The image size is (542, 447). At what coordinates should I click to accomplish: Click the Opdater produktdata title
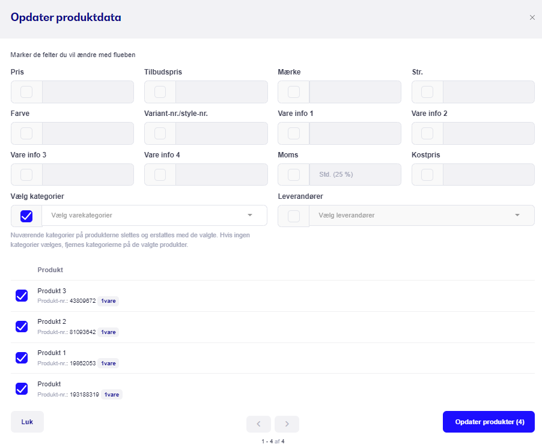point(66,17)
